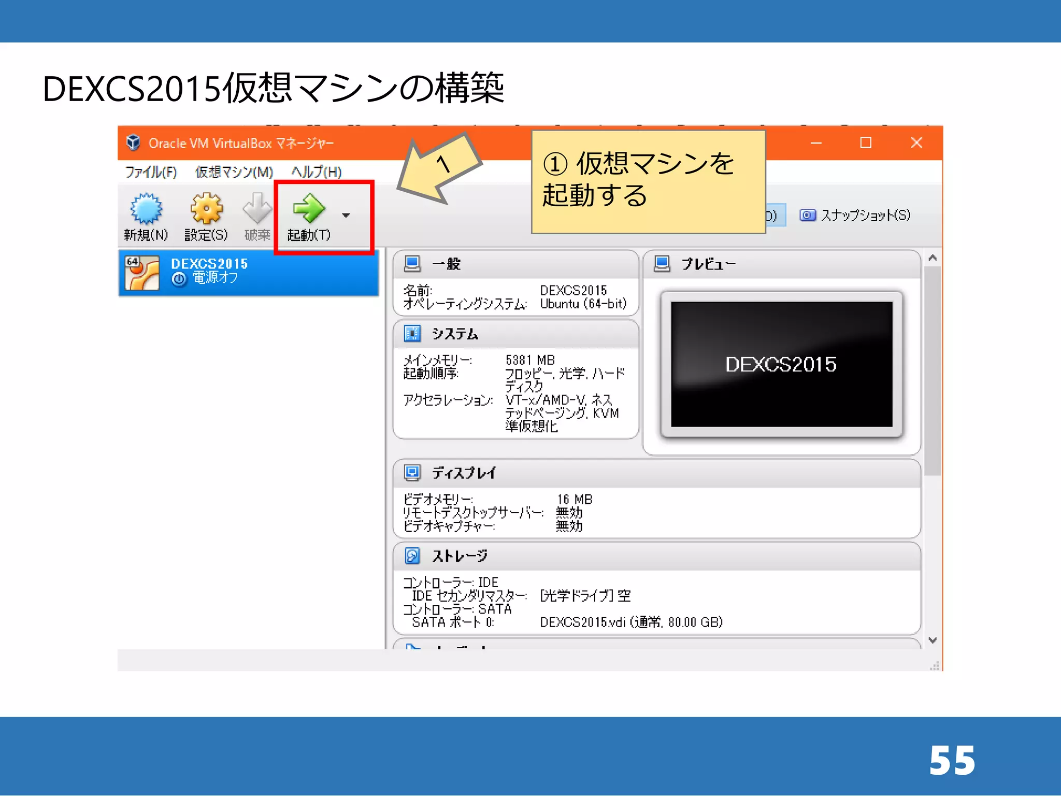
Task: Click the ストレージ disk icon
Action: [412, 556]
